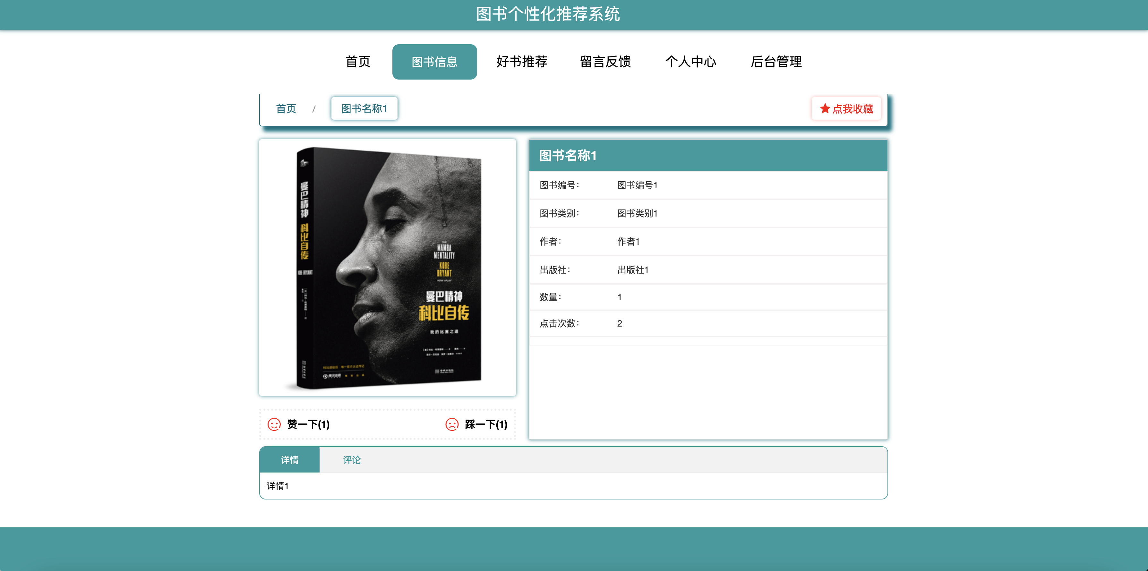Screen dimensions: 1148x571
Task: Open the 首页 navigation menu item
Action: pos(358,62)
